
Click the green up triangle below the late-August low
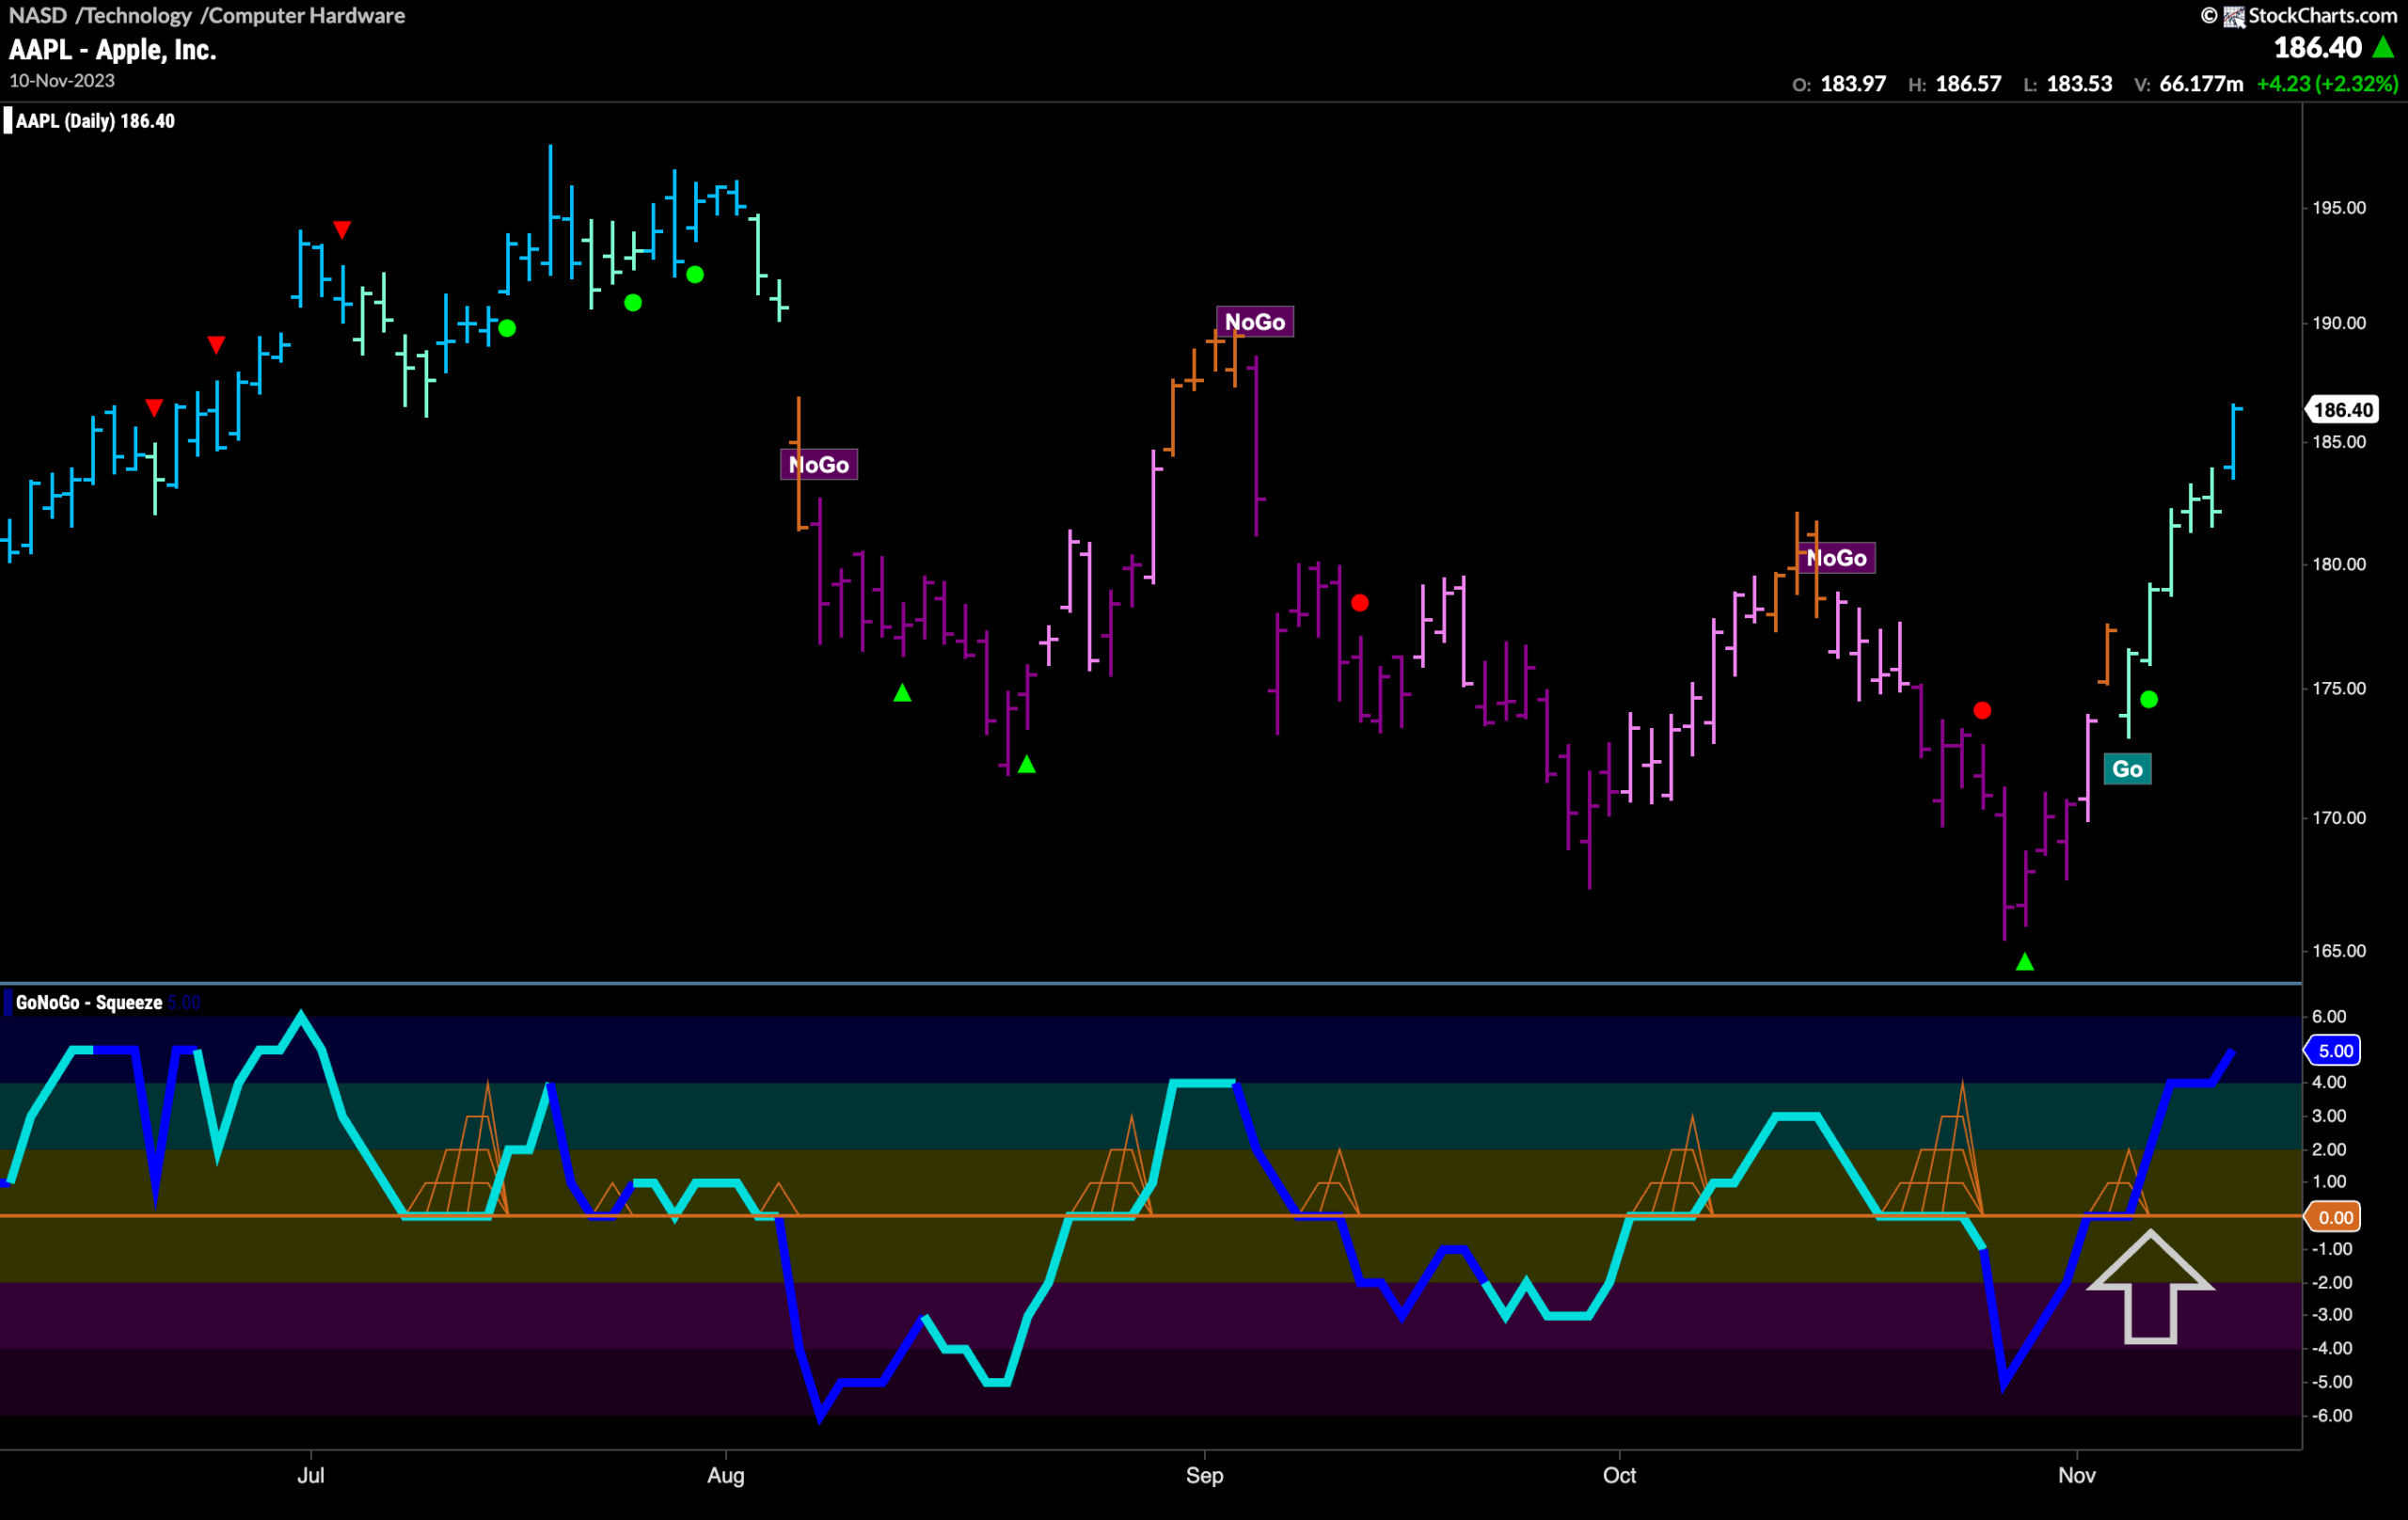[x=1027, y=764]
